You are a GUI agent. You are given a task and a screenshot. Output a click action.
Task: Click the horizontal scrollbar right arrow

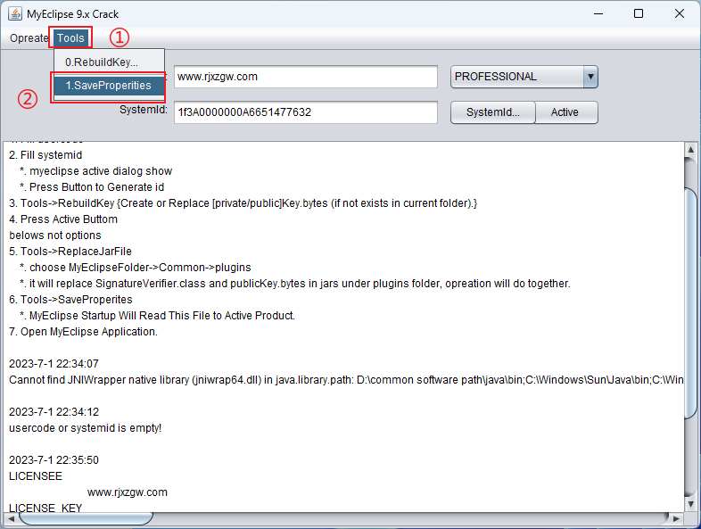[x=676, y=518]
